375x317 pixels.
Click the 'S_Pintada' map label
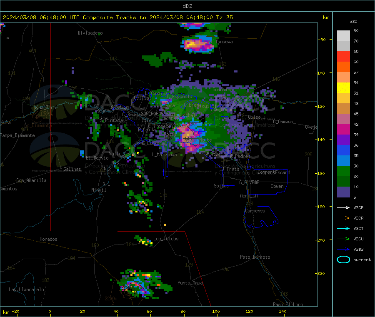(111, 120)
